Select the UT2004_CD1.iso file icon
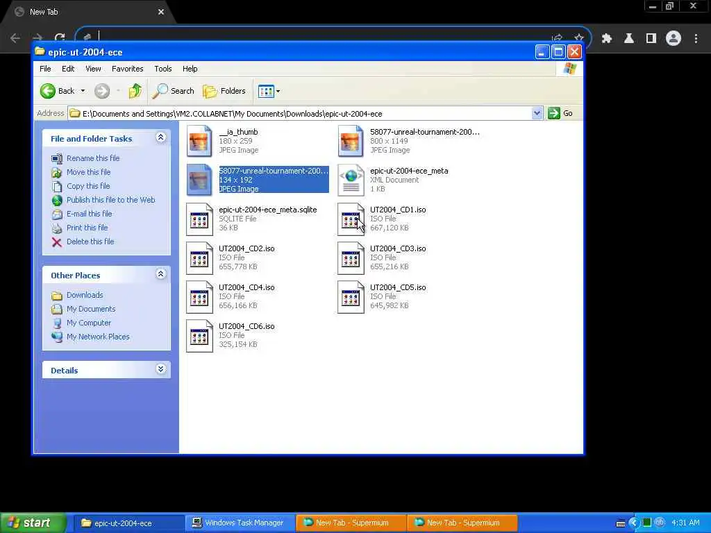The width and height of the screenshot is (711, 533). pos(351,219)
